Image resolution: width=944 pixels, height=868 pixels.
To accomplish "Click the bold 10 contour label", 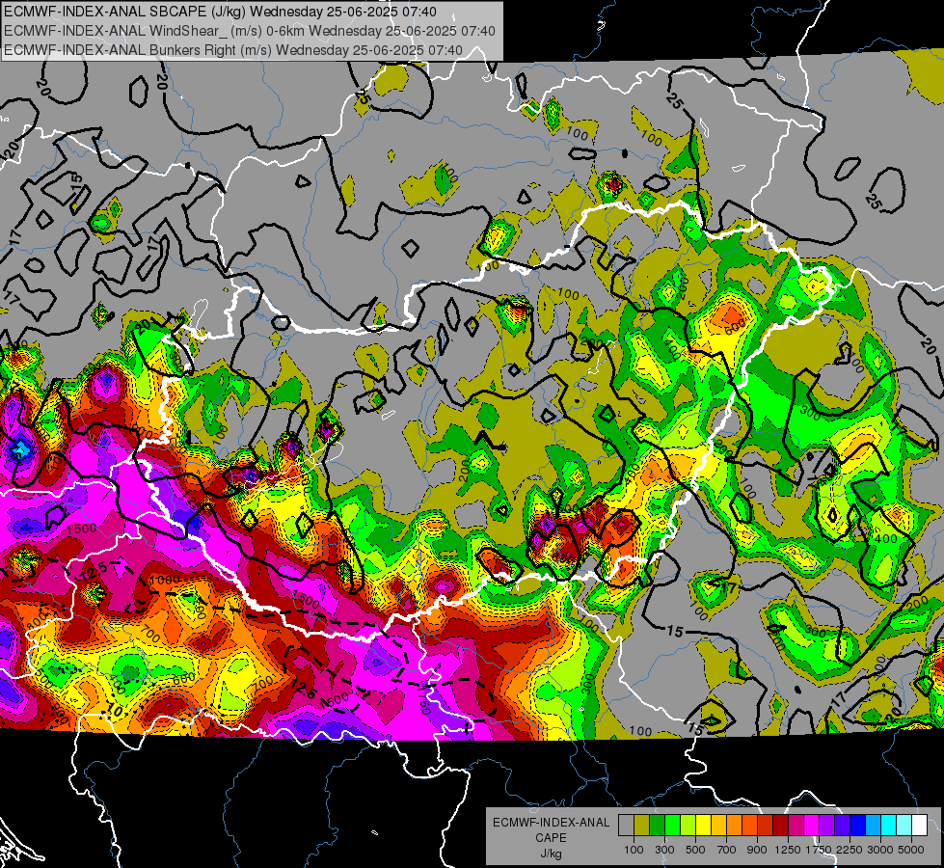I will (117, 710).
